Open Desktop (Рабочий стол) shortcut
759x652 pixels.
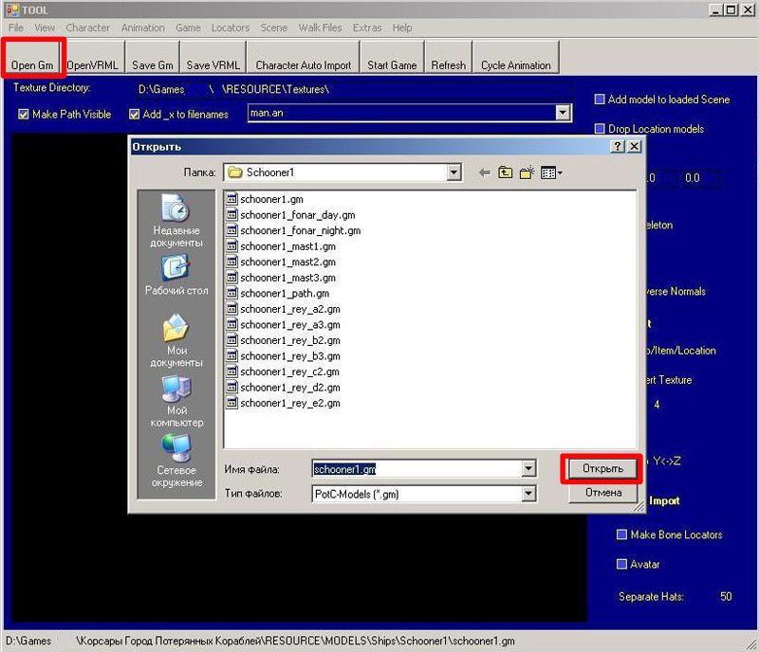pyautogui.click(x=176, y=275)
